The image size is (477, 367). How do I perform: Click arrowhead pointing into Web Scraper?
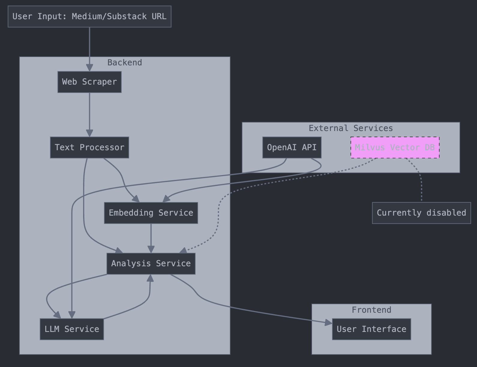(89, 68)
